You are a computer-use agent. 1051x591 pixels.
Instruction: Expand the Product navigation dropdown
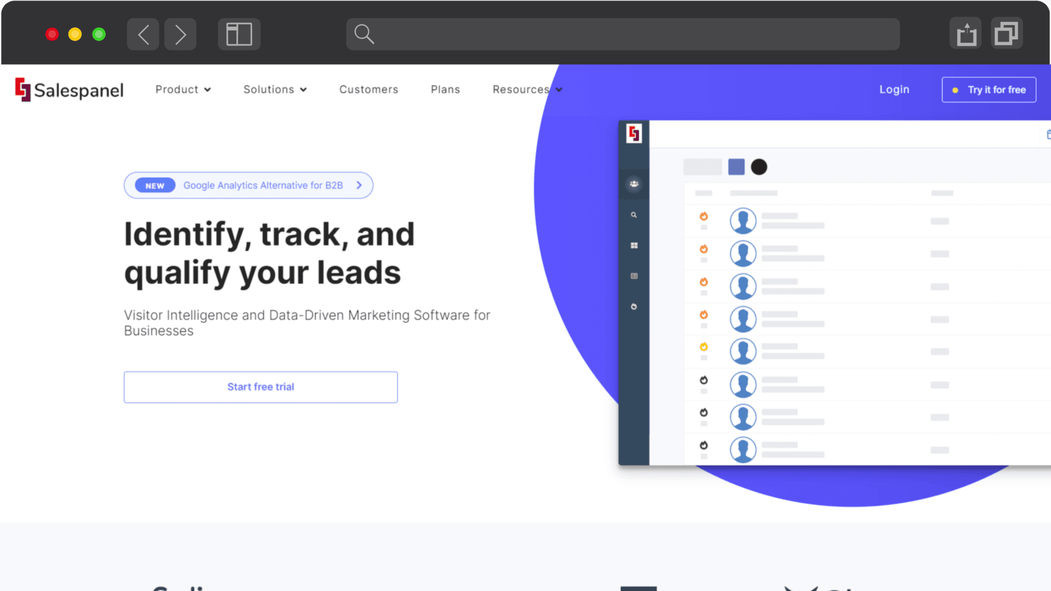pos(182,89)
